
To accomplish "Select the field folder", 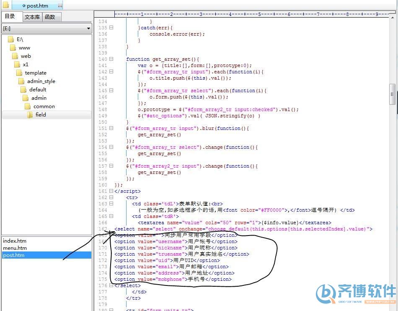I will point(41,115).
